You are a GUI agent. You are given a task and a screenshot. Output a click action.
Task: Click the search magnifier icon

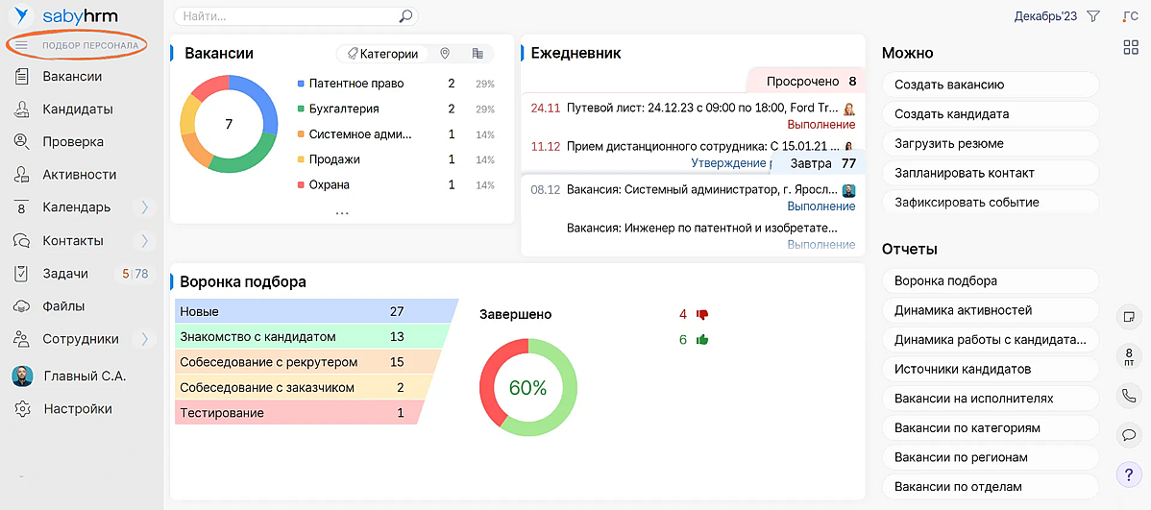tap(405, 16)
